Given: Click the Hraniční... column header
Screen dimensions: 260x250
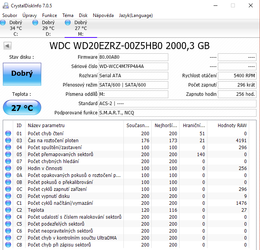Looking at the screenshot, I should (x=193, y=125).
